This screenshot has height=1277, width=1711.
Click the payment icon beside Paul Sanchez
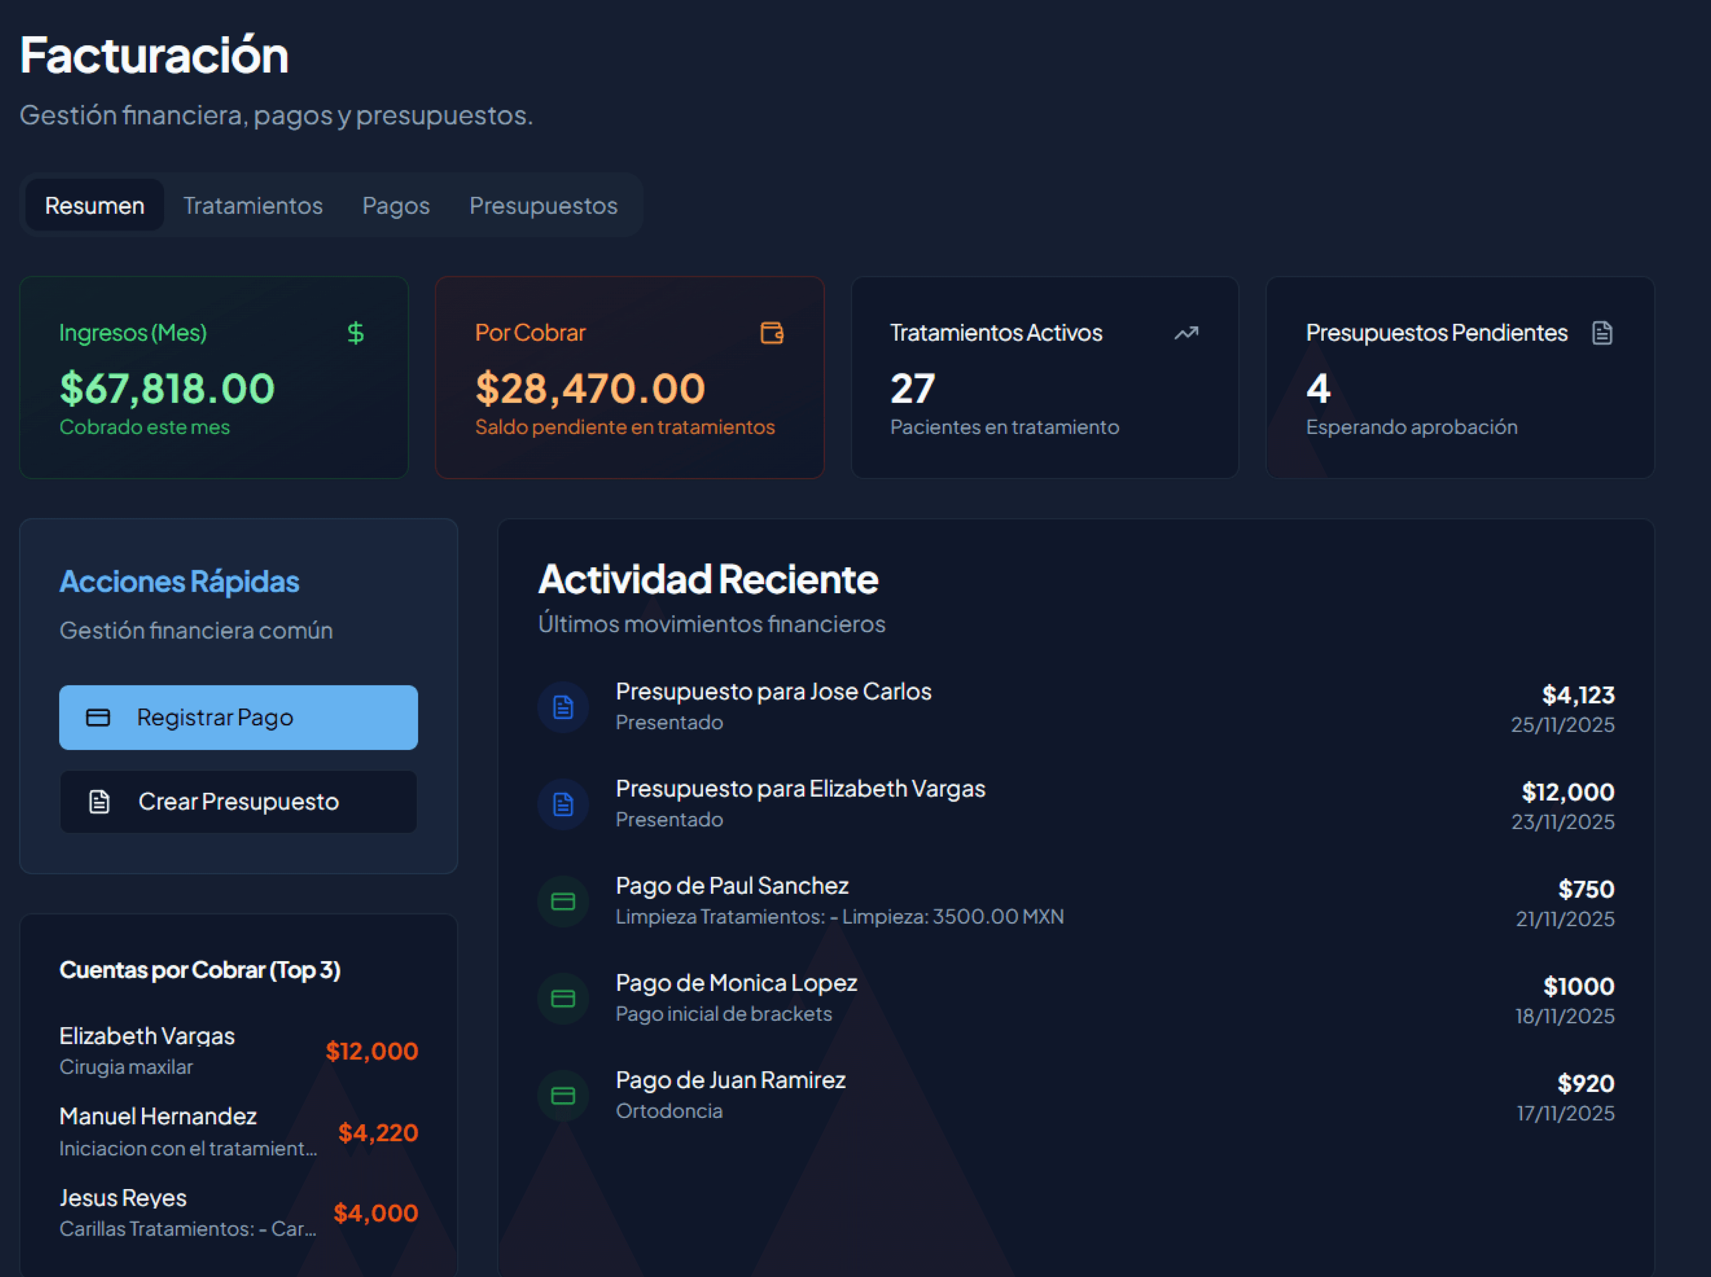(x=563, y=901)
